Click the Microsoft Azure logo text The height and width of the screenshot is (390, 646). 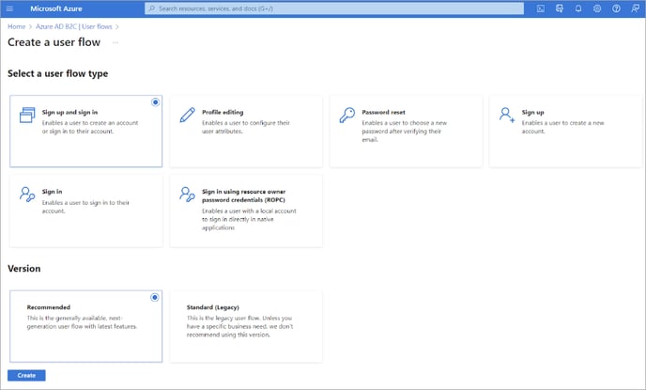click(x=56, y=8)
